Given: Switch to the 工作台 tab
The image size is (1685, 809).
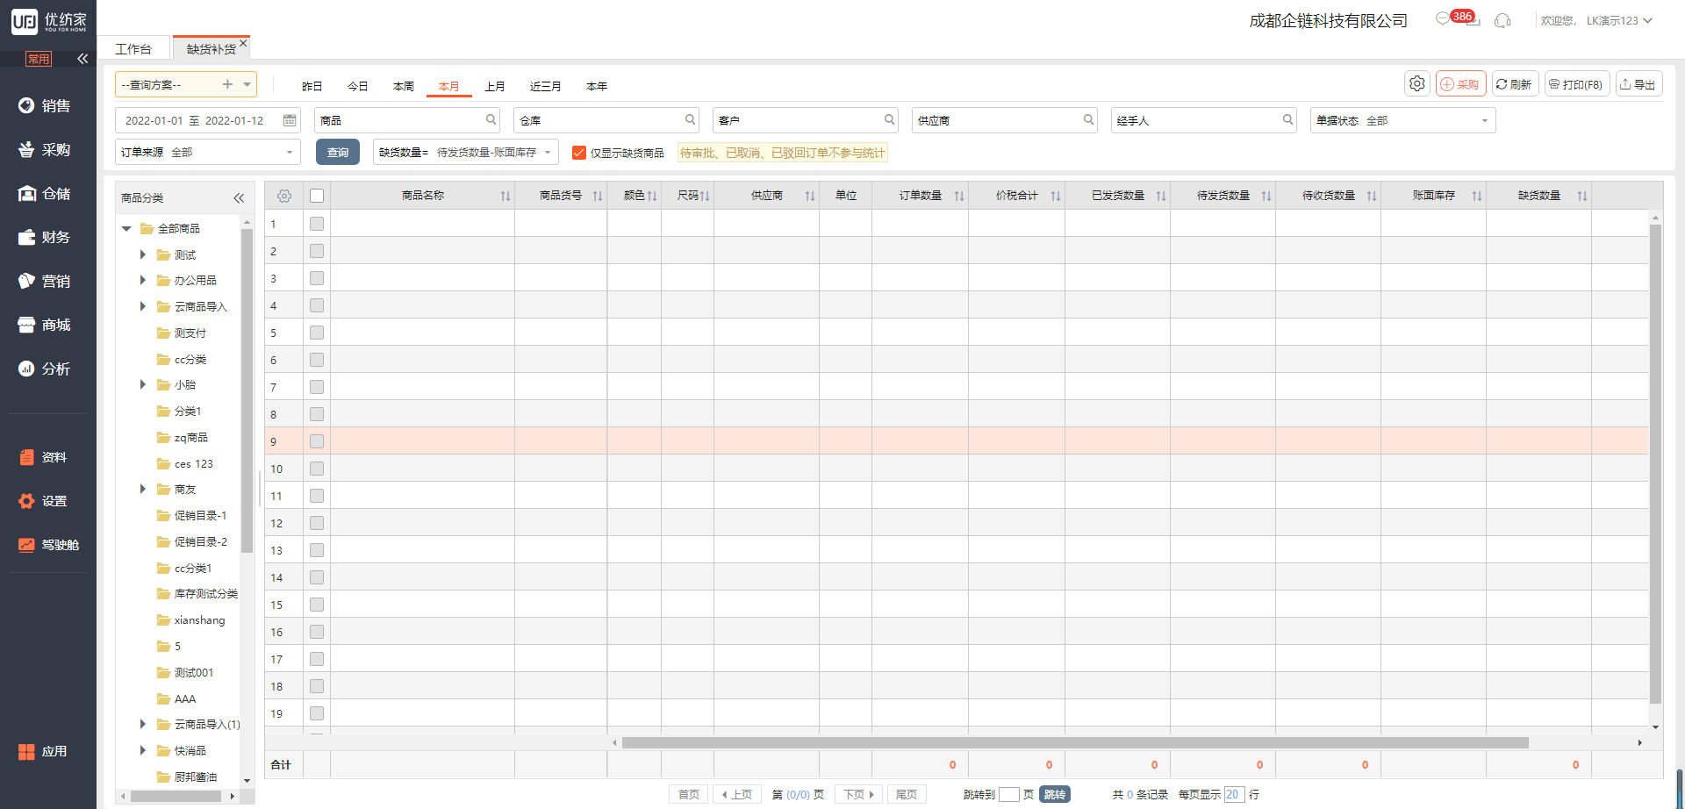Looking at the screenshot, I should coord(133,49).
